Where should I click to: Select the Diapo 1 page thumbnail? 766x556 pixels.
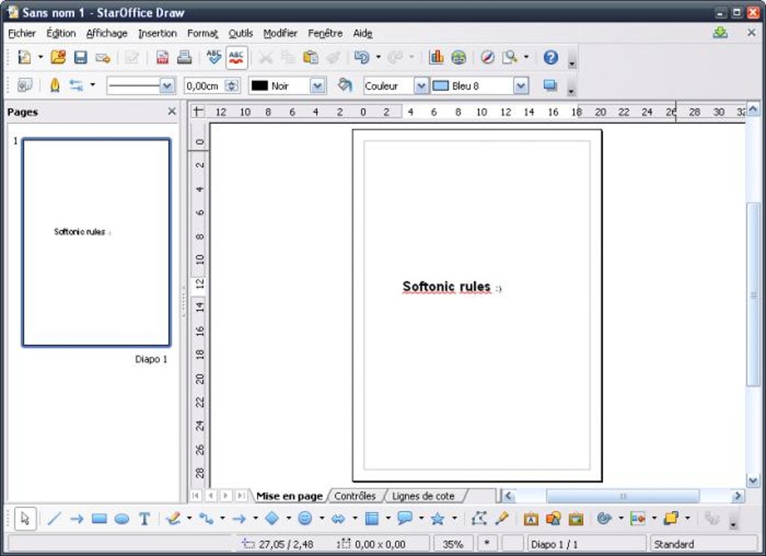coord(96,242)
